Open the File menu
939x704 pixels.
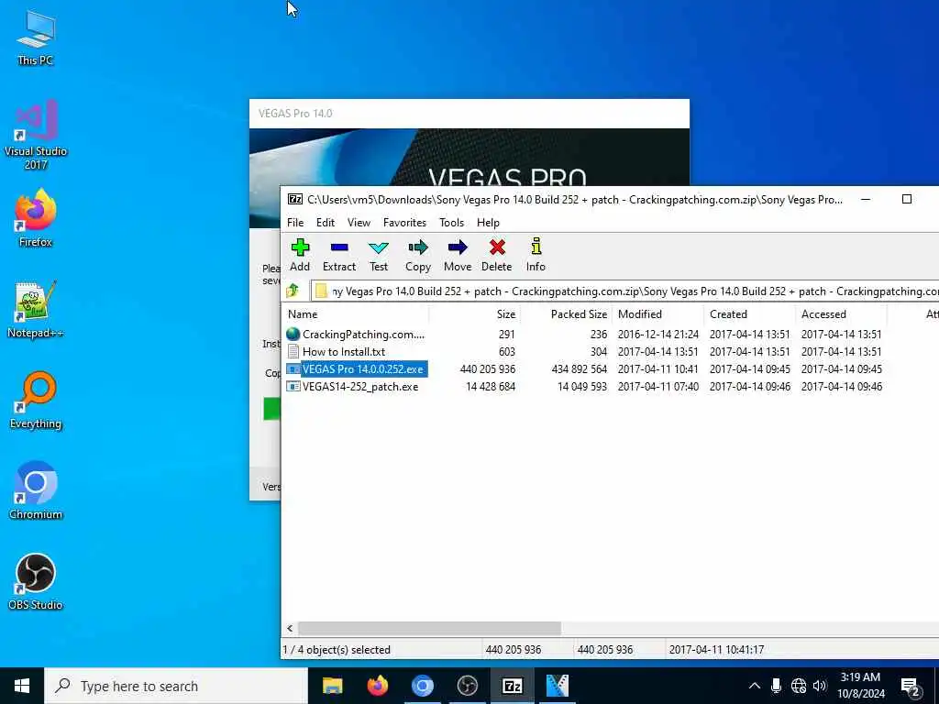295,223
